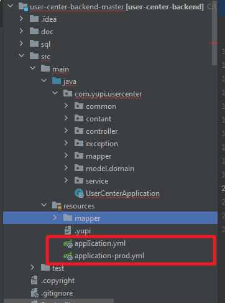Expand the contant package
Screen dimensions: 225x303
coord(66,118)
